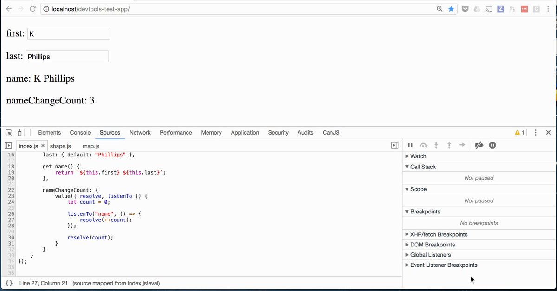Open the zoom magnifier icon in address bar
The image size is (557, 291).
440,9
